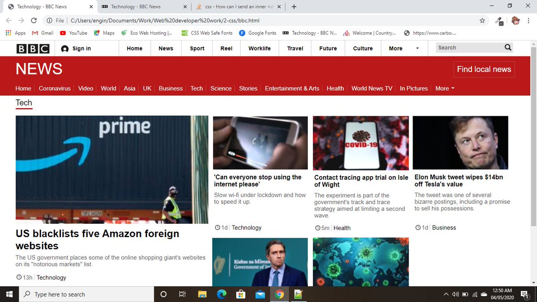
Task: Click the BBC logo in the header
Action: [x=33, y=48]
